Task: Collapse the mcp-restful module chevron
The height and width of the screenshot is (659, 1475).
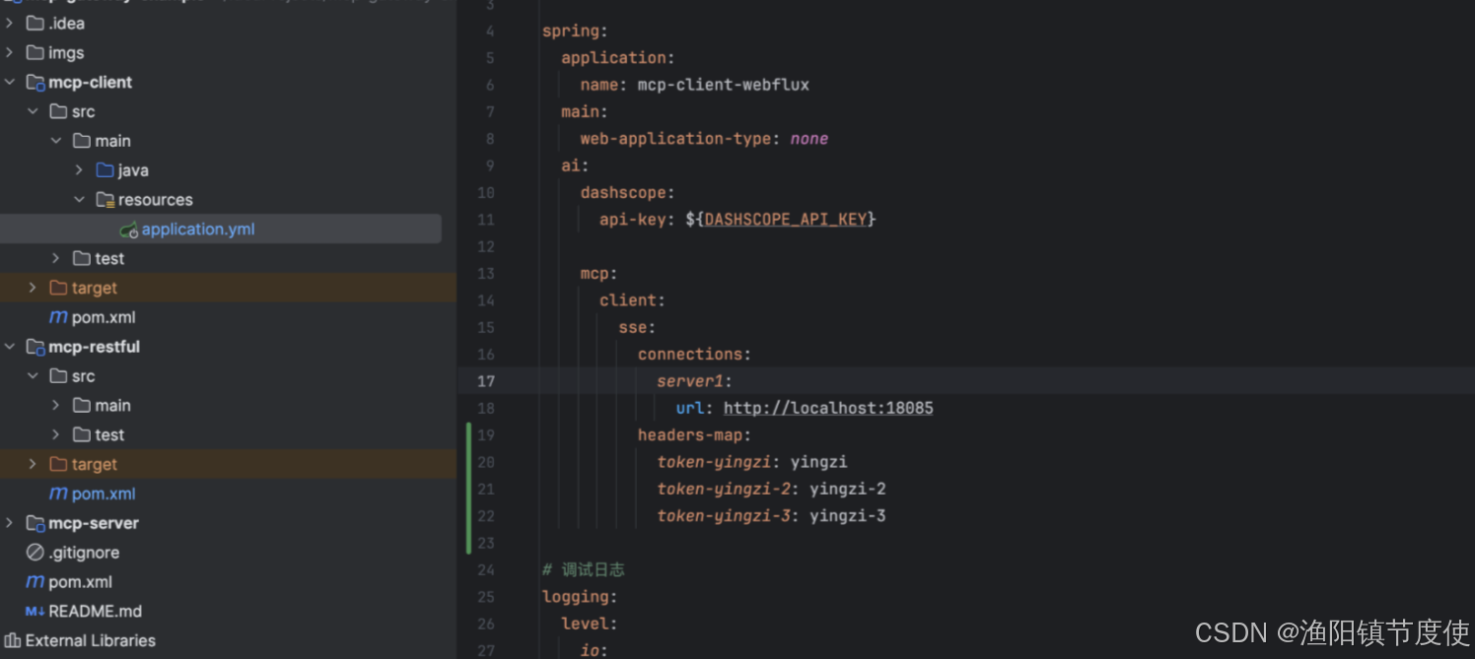Action: 9,347
